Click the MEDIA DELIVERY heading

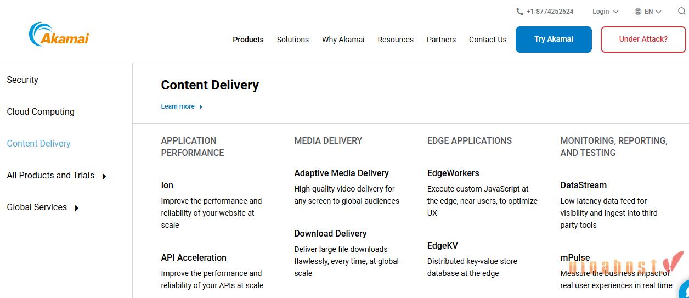pos(328,140)
